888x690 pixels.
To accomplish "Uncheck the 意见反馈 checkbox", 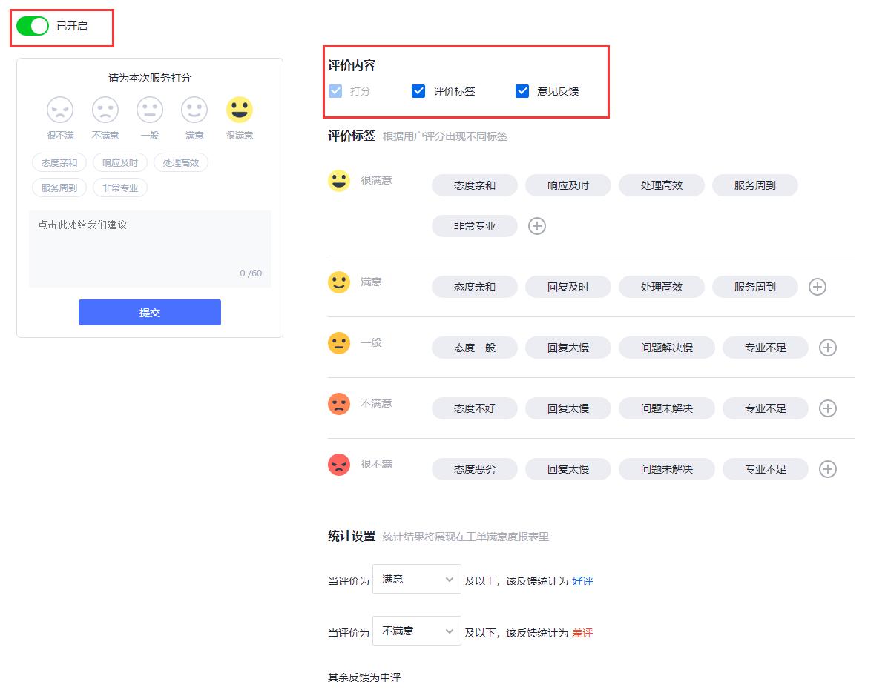I will tap(523, 91).
